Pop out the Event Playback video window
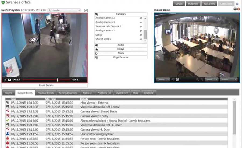Viewport: 242px width, 148px height. tap(86, 10)
